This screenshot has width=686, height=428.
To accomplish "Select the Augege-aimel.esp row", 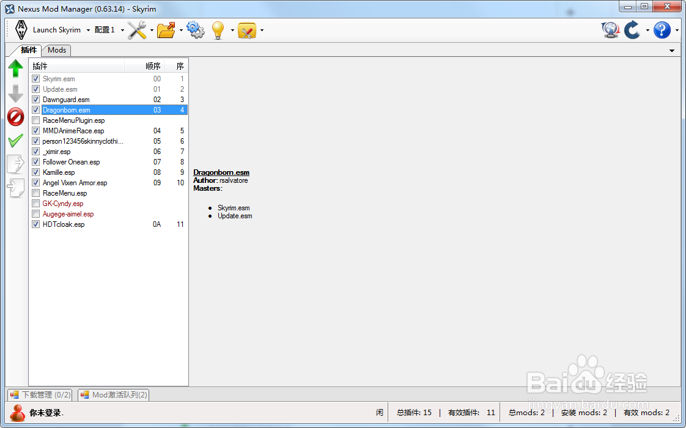I will click(x=108, y=214).
